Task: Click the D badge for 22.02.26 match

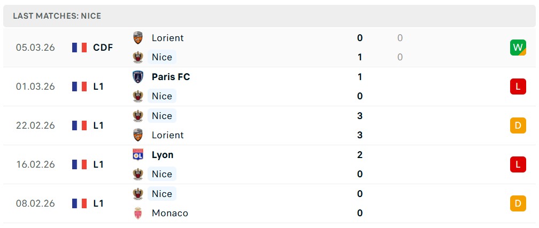Action: coord(518,125)
